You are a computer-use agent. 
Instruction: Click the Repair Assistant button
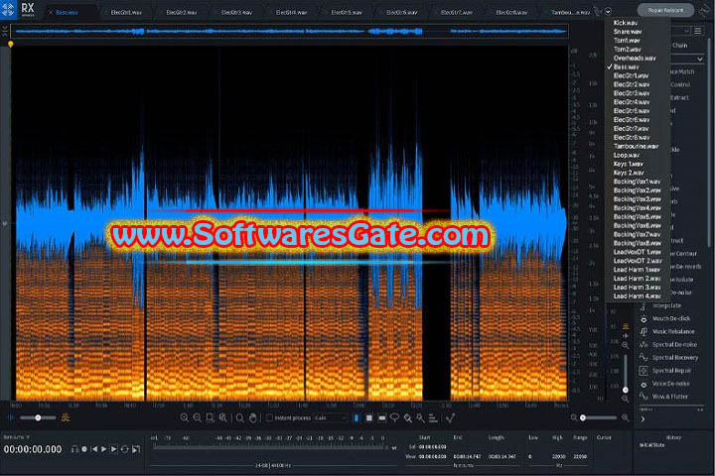[665, 10]
